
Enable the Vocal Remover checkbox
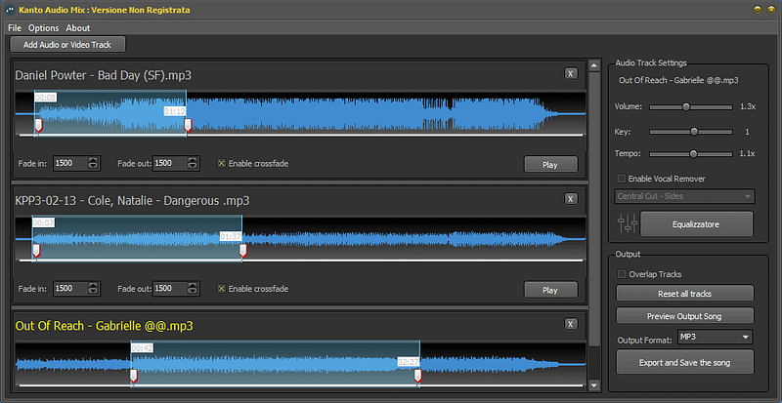pyautogui.click(x=622, y=179)
